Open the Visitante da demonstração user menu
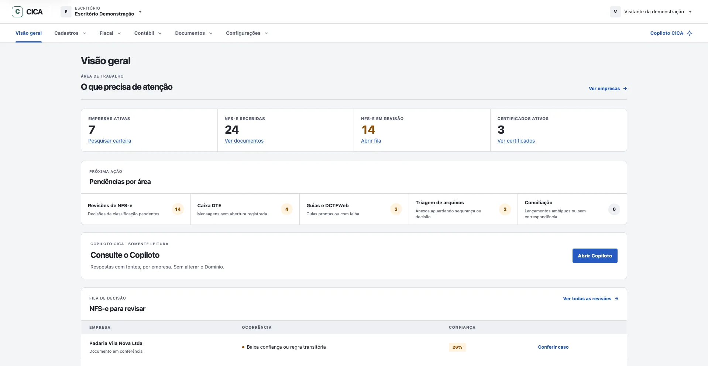Image resolution: width=708 pixels, height=366 pixels. tap(651, 12)
